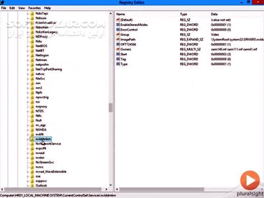
Task: Select the NDProxy key
Action: (x=42, y=37)
